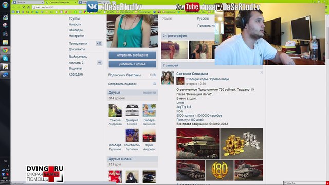Open the post author avatar thumbnail
Screen dimensions: 329x185
[x=168, y=78]
